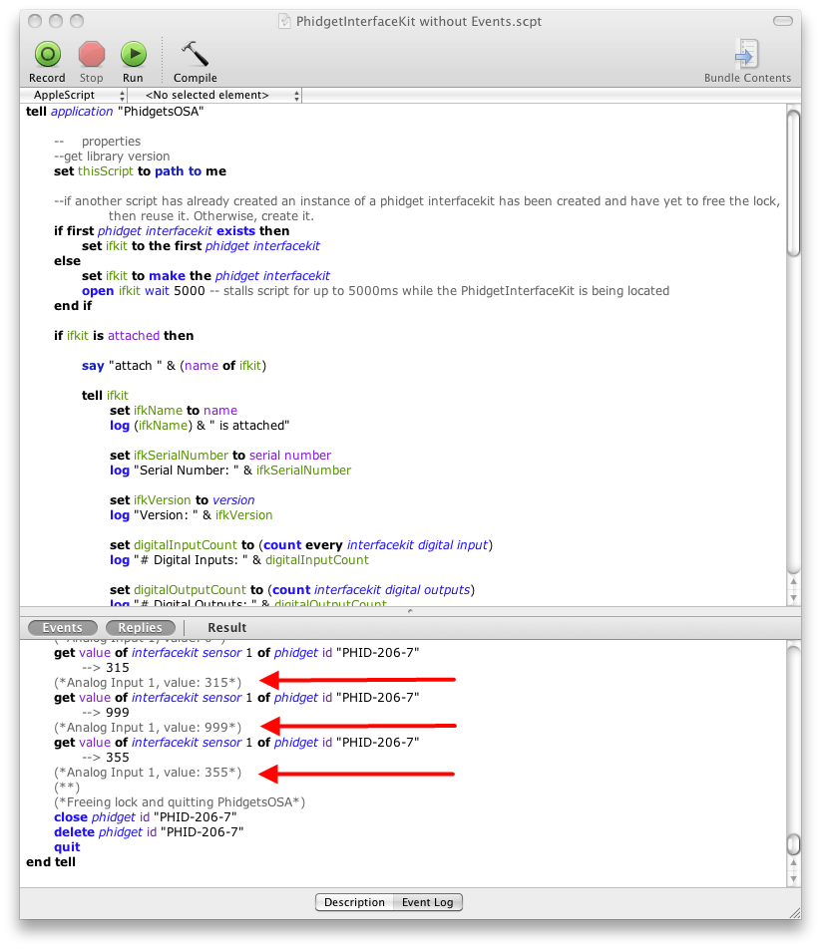The width and height of the screenshot is (821, 949).
Task: Click 'set digitalOutputCount to' line
Action: [292, 589]
